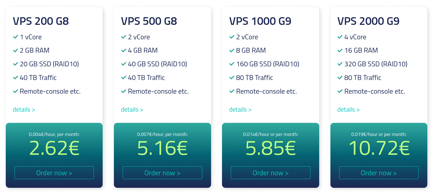Click checkmark next to 4 vCore

click(x=340, y=37)
